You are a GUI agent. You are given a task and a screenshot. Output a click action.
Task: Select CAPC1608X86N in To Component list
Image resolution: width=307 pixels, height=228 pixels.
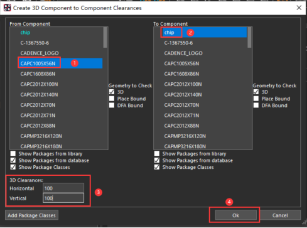pyautogui.click(x=181, y=74)
